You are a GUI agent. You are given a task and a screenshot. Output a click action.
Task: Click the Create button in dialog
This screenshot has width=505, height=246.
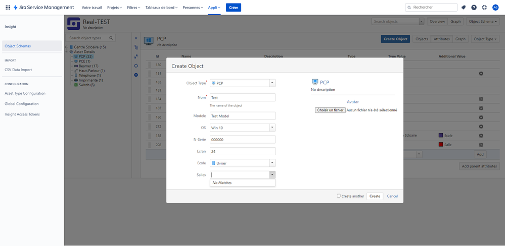375,196
